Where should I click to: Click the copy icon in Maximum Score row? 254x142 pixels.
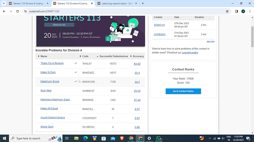pos(80,81)
